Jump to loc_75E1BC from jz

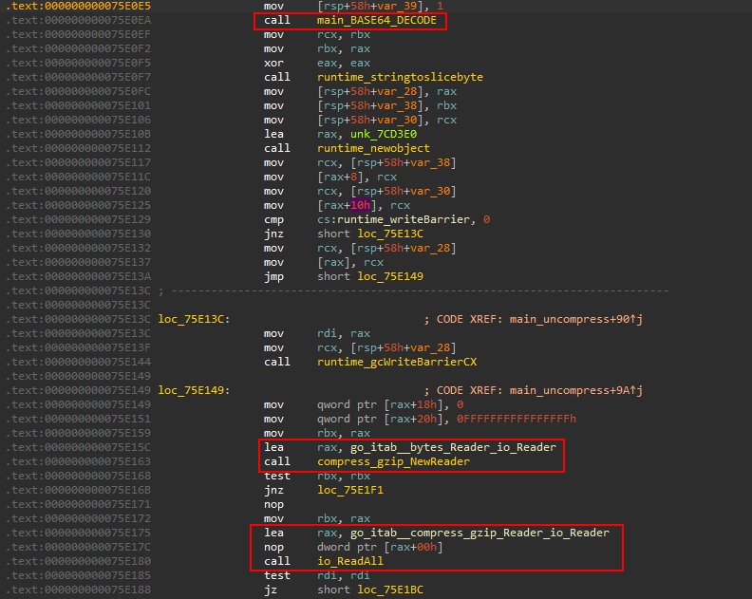[x=390, y=590]
